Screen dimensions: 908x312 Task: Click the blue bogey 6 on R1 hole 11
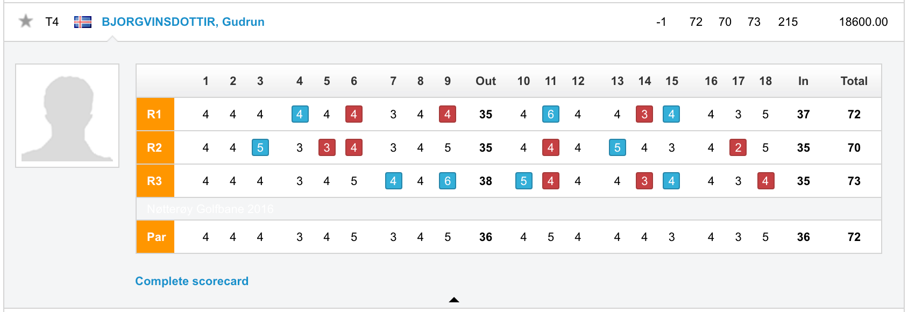551,114
